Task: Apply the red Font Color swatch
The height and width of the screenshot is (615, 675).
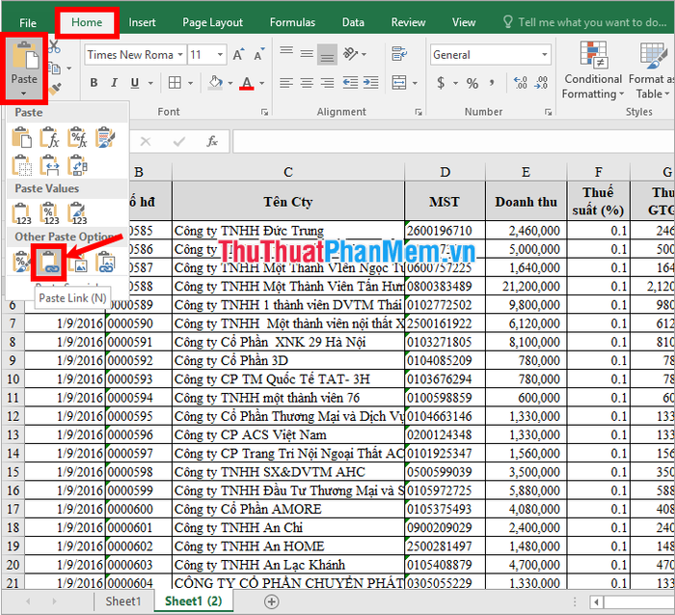Action: point(247,83)
